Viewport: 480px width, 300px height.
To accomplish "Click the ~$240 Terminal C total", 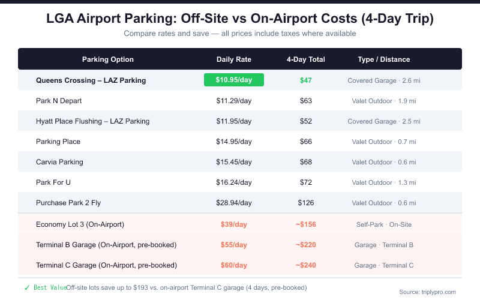I will [x=306, y=265].
